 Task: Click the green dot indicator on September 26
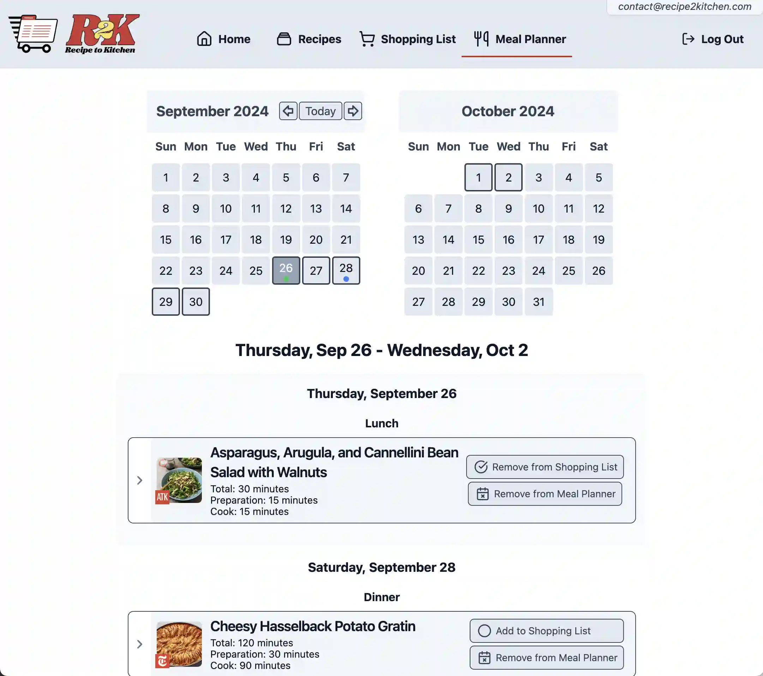(286, 279)
